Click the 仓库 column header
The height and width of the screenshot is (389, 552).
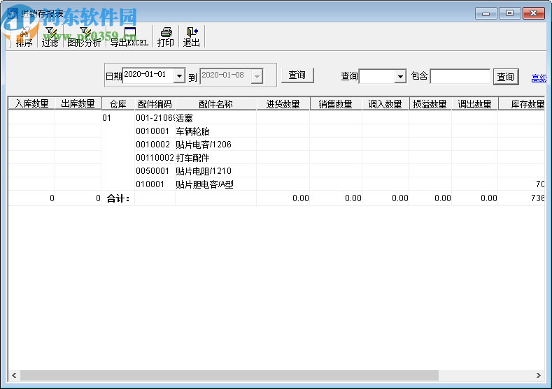pos(118,104)
